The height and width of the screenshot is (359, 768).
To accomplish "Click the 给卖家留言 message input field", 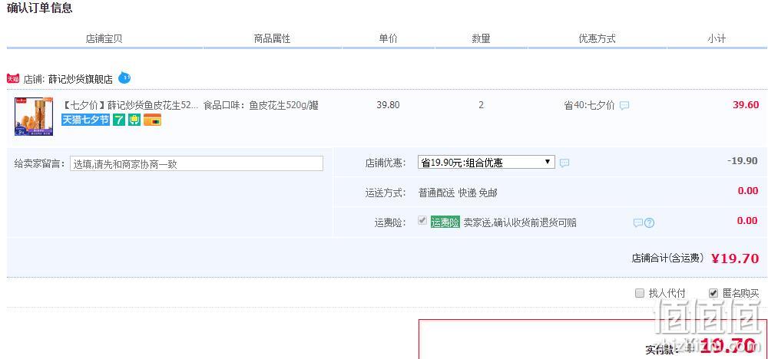I will tap(197, 164).
